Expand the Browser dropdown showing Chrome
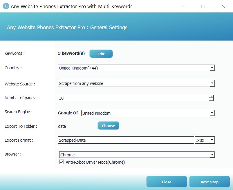233x190 pixels. [137, 155]
